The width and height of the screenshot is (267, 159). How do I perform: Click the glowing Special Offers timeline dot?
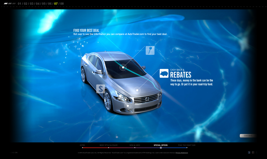click(161, 148)
